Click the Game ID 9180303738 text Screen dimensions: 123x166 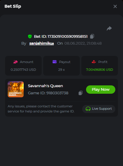click(x=48, y=93)
